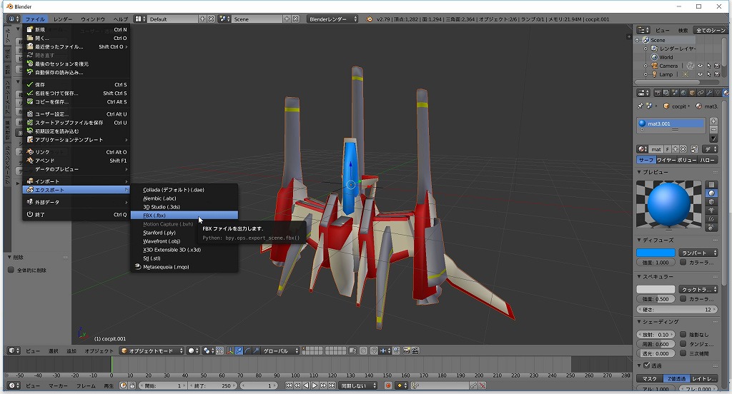Click the record keyframe button in timeline
The image size is (732, 394).
click(388, 385)
